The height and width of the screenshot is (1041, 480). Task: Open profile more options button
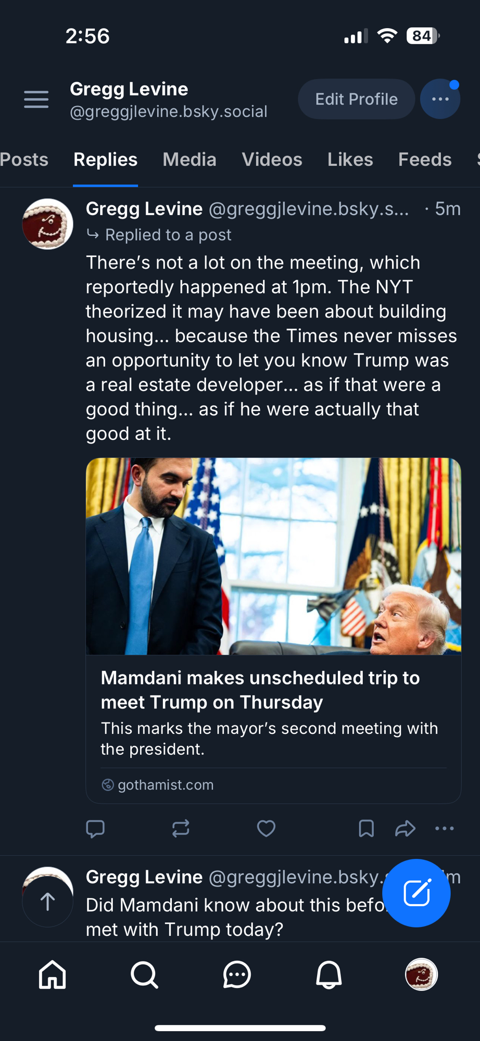(440, 99)
